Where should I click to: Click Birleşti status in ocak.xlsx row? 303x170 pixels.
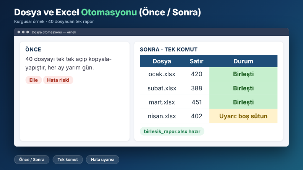click(x=243, y=74)
